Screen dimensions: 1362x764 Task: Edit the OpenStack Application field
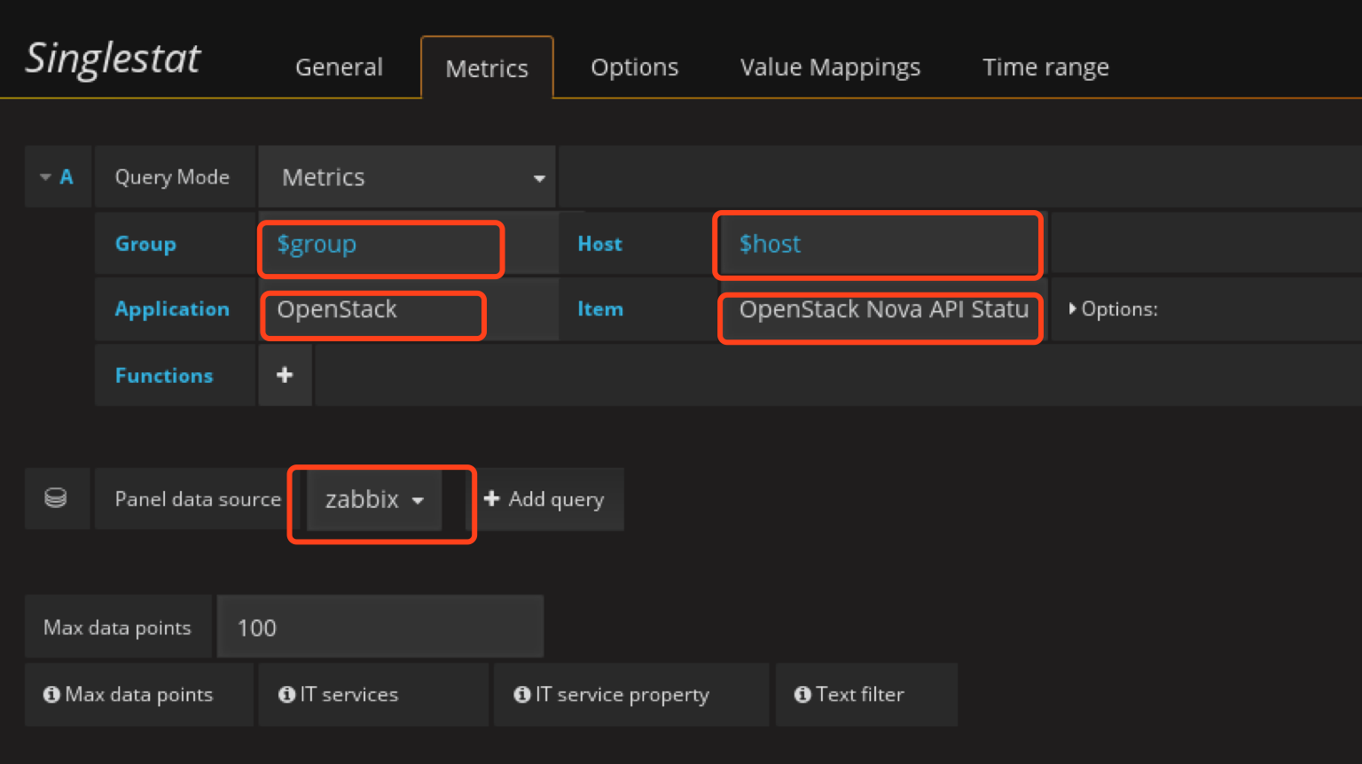tap(373, 310)
